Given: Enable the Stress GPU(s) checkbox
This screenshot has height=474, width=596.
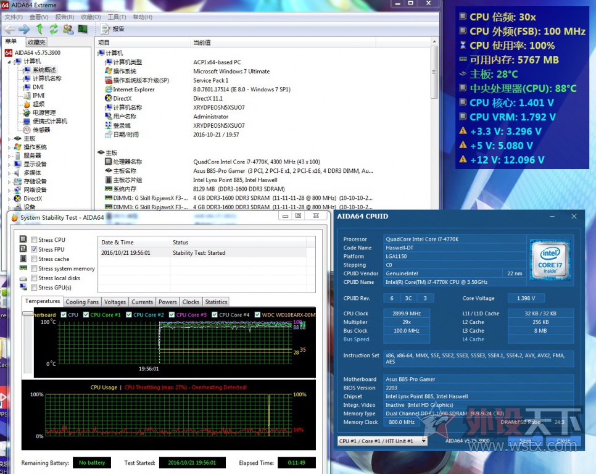Looking at the screenshot, I should click(34, 288).
